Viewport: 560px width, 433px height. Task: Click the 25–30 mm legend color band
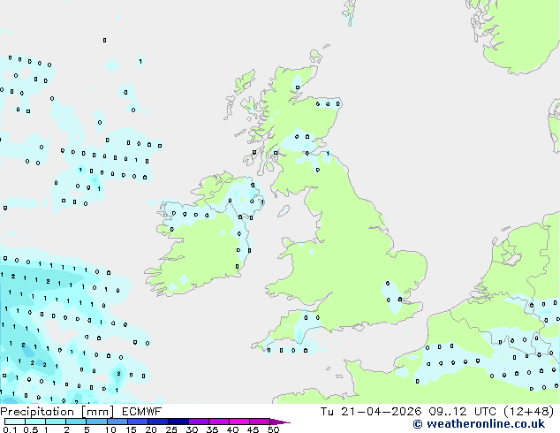tap(178, 422)
